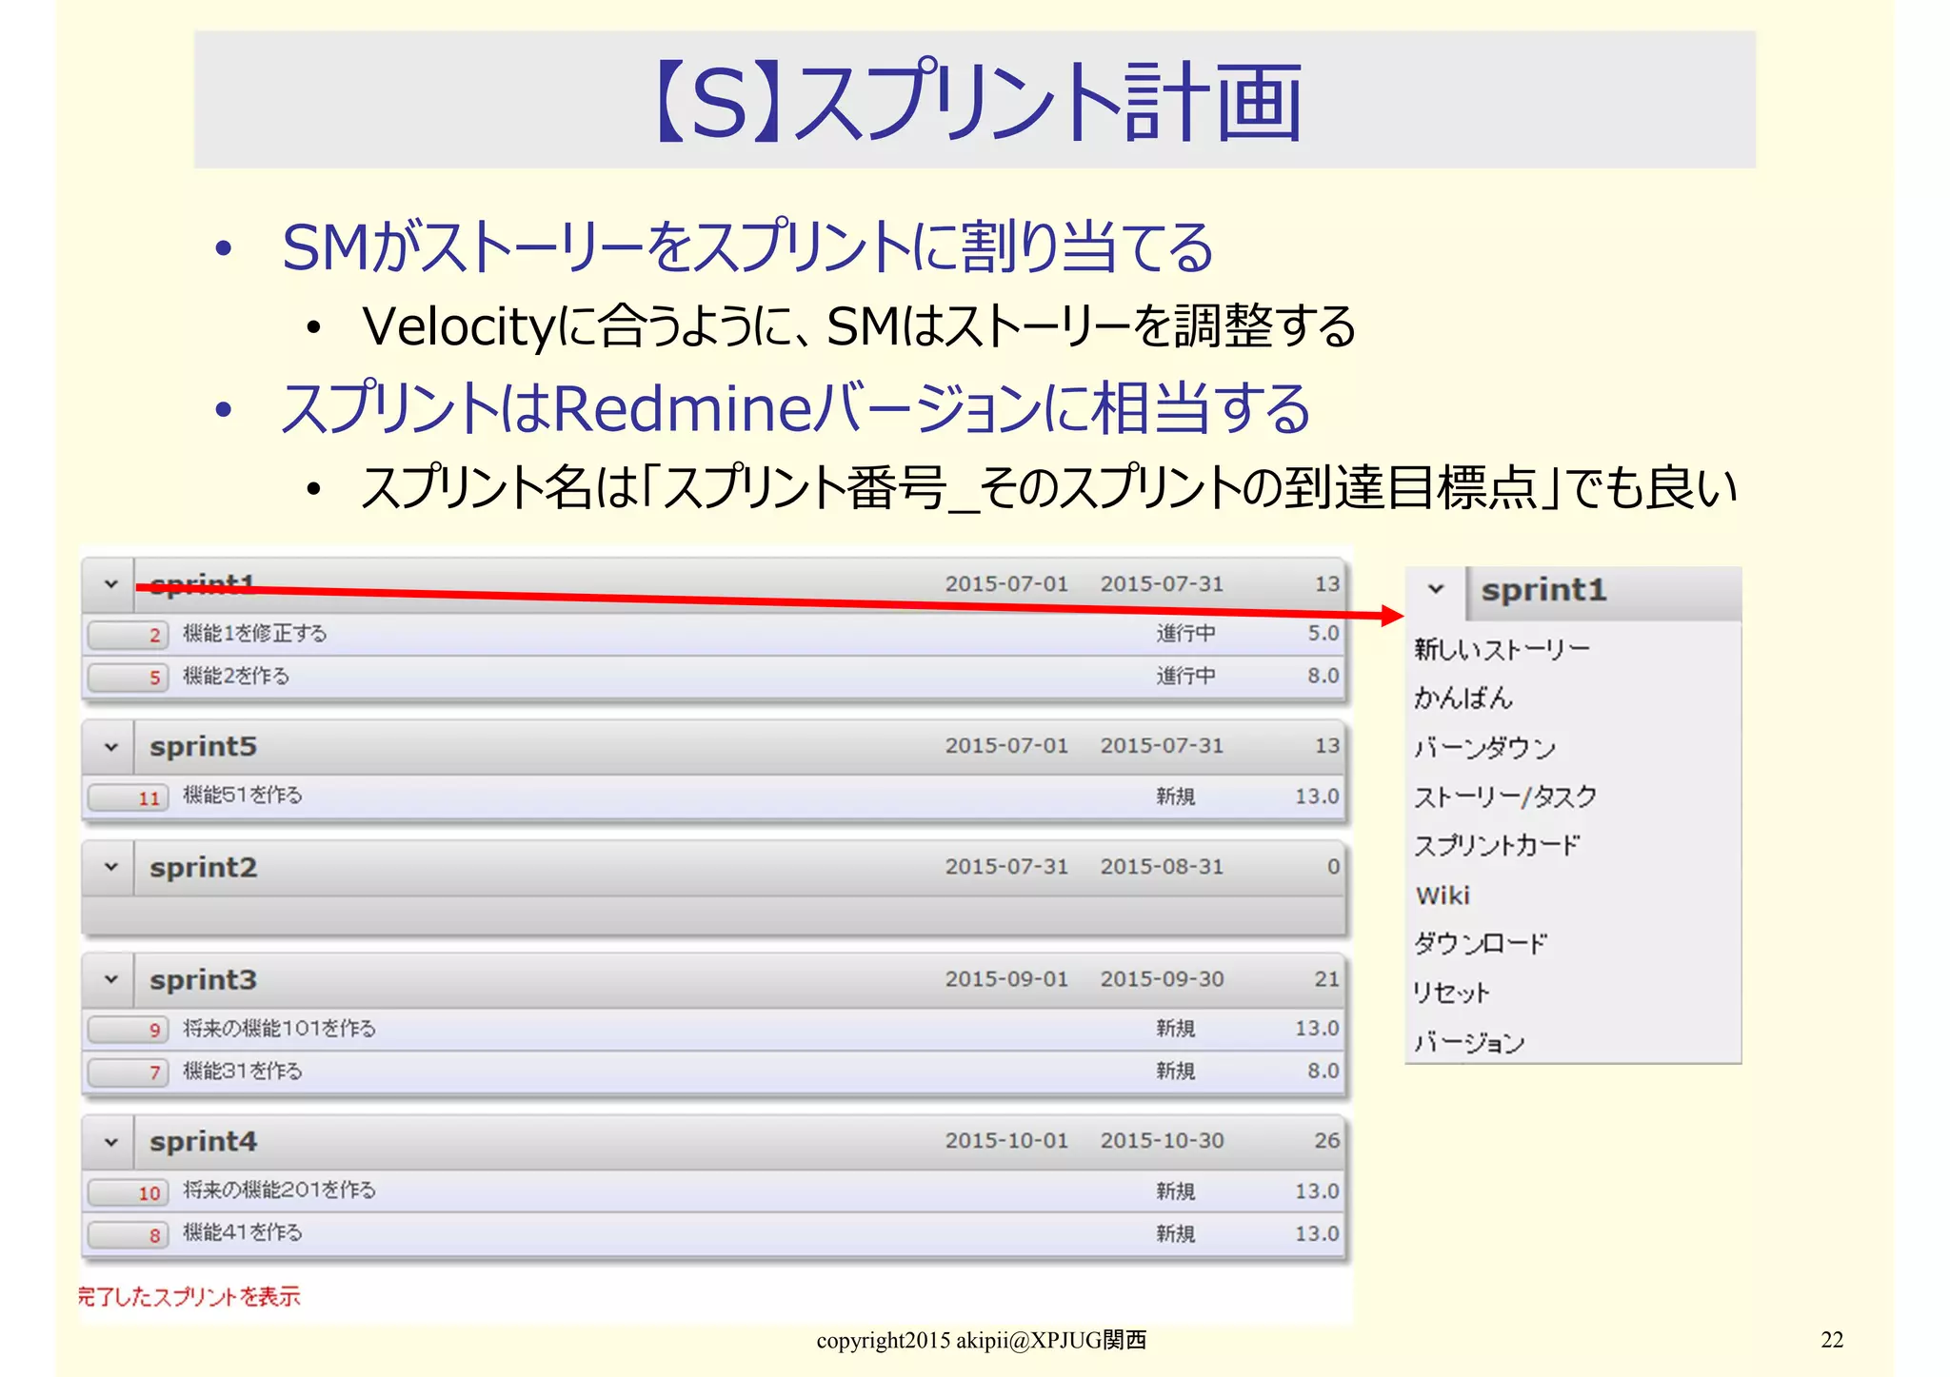Click the 8.0 points of story 5

click(x=1323, y=676)
